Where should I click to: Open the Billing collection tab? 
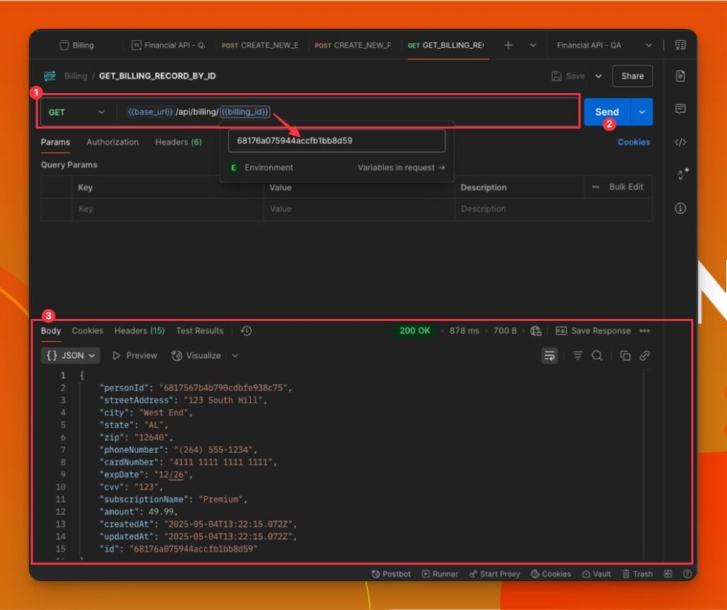tap(77, 45)
